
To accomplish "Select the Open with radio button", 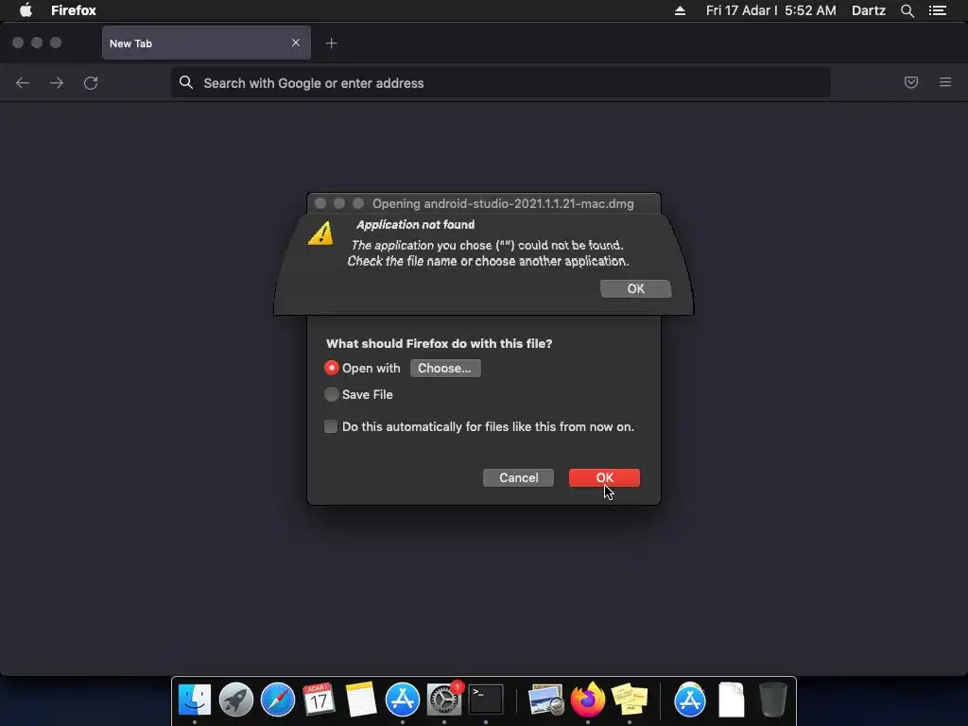I will pos(332,368).
